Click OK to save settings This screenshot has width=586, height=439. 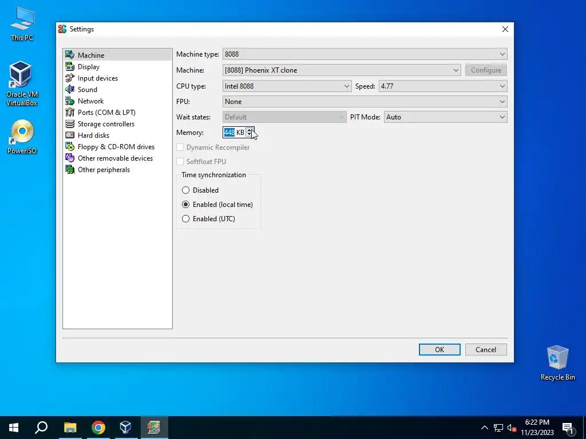(439, 349)
